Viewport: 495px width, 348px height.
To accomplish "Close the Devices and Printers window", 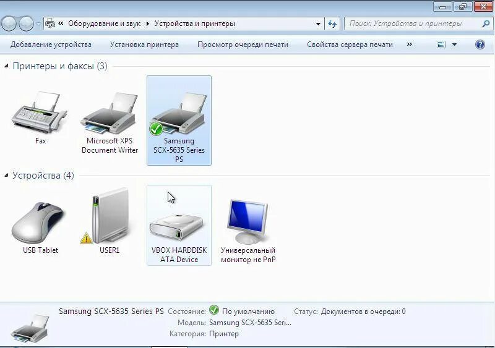I will coord(483,6).
